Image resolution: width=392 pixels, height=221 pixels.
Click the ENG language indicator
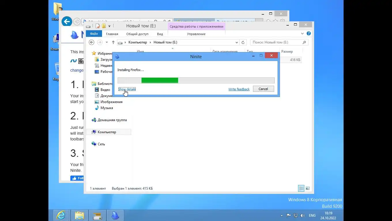[x=312, y=216]
